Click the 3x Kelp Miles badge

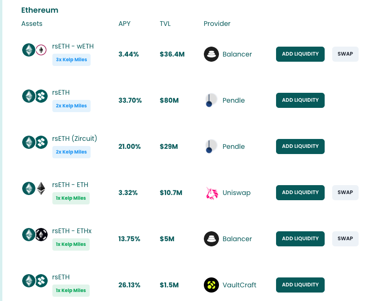click(x=71, y=60)
